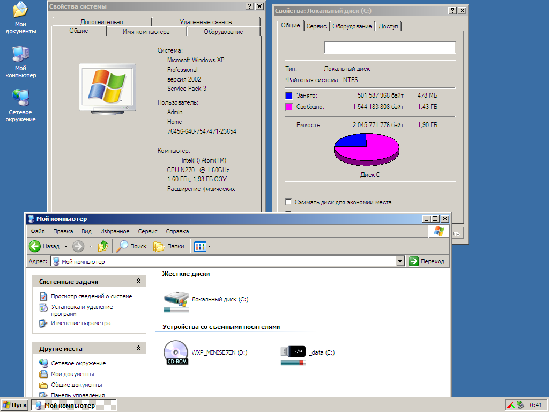Select the Общие tab in system properties
This screenshot has height=412, width=549.
[x=79, y=31]
